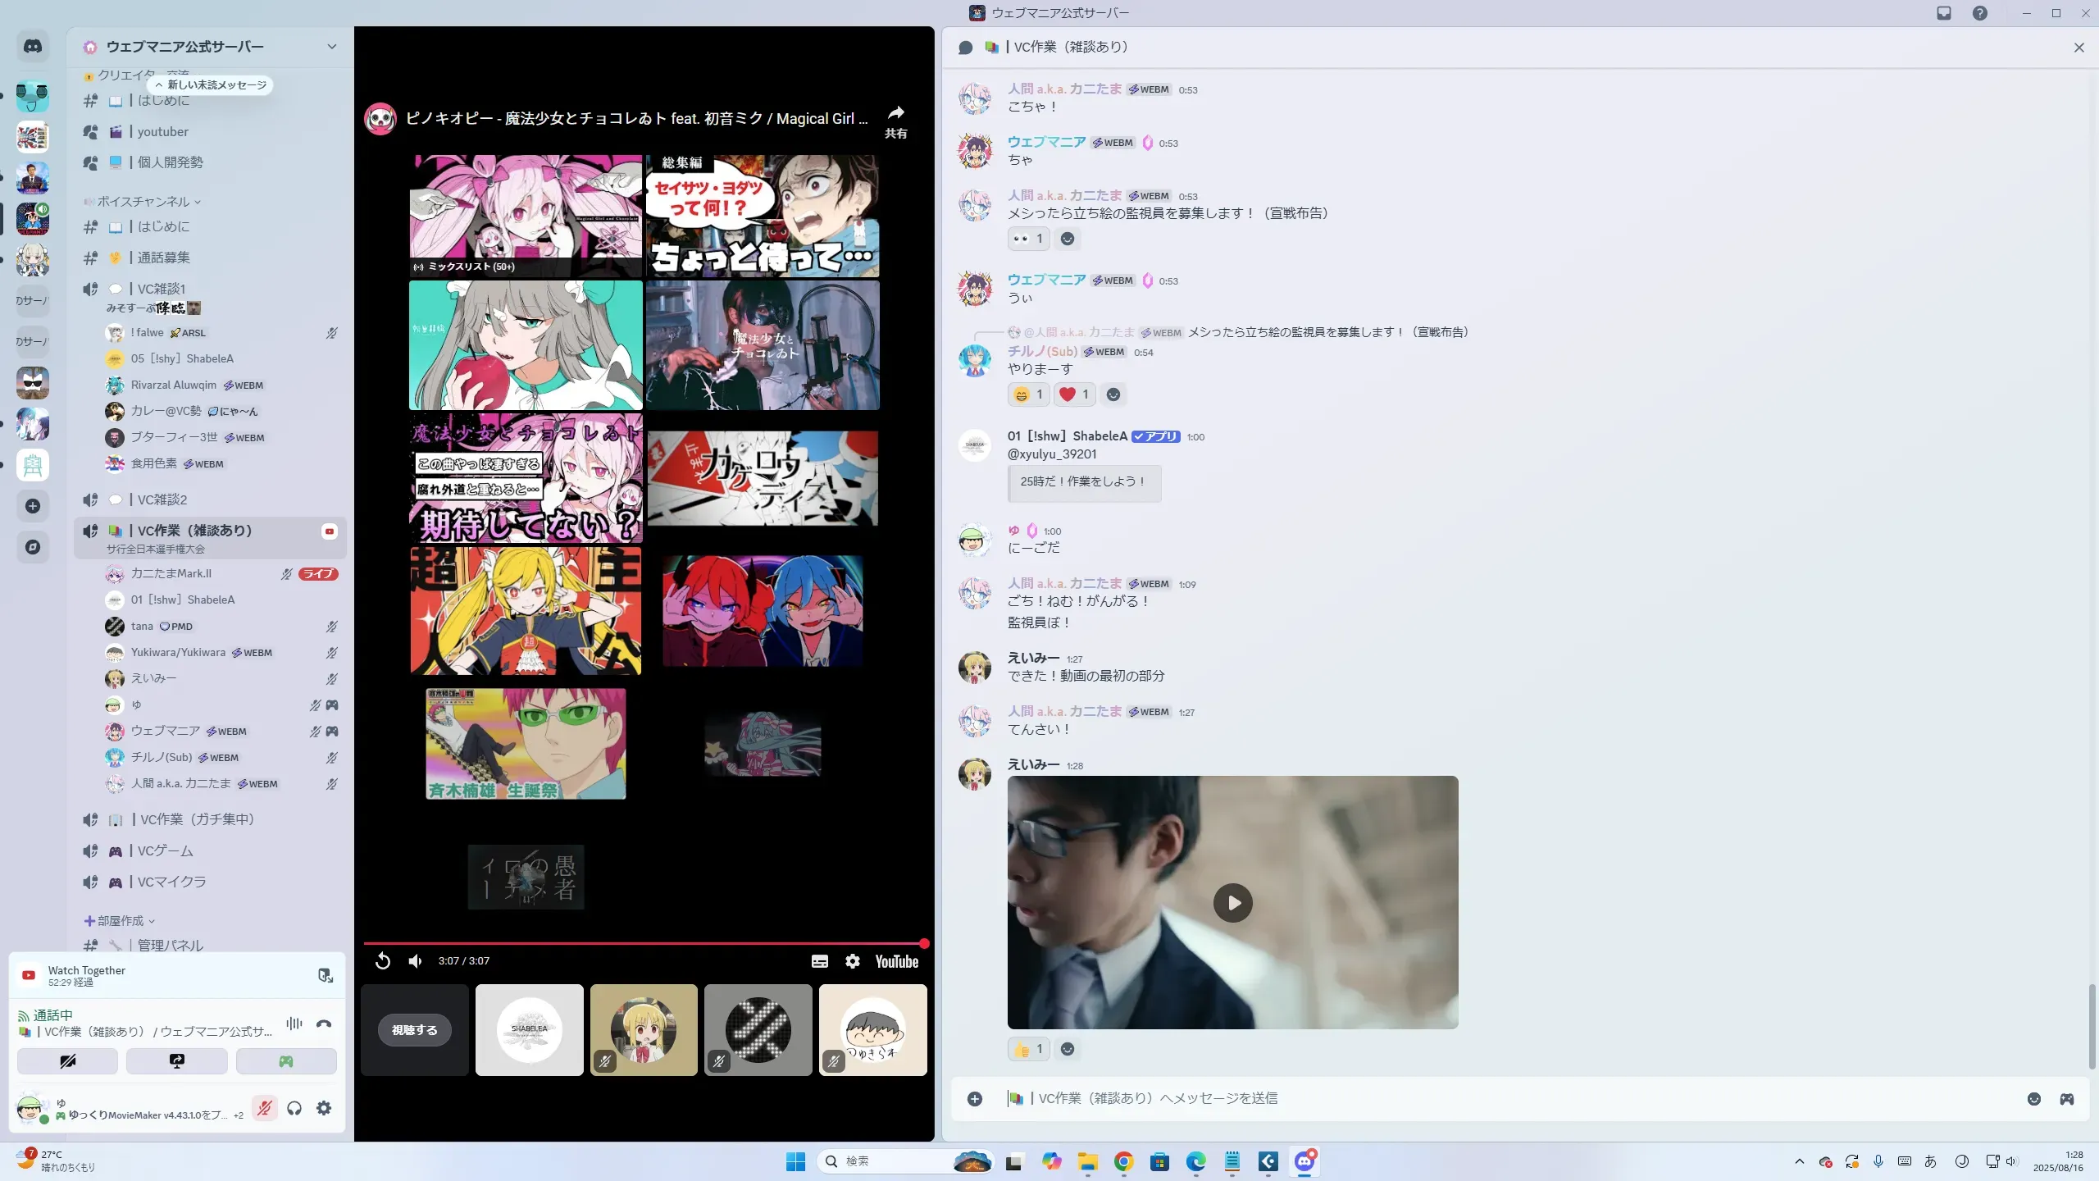Click the add server plus icon
This screenshot has height=1181, width=2099.
point(33,506)
